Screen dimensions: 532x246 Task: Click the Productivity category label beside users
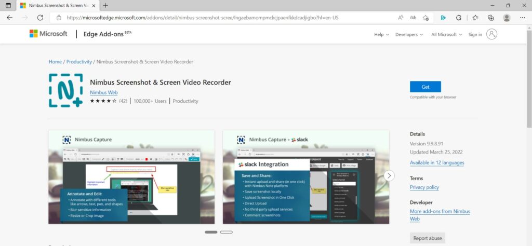click(x=185, y=101)
